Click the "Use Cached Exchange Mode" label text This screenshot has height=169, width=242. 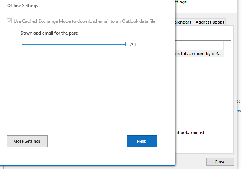point(84,21)
